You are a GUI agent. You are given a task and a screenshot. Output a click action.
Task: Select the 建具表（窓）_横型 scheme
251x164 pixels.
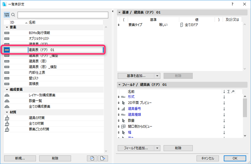54,67
